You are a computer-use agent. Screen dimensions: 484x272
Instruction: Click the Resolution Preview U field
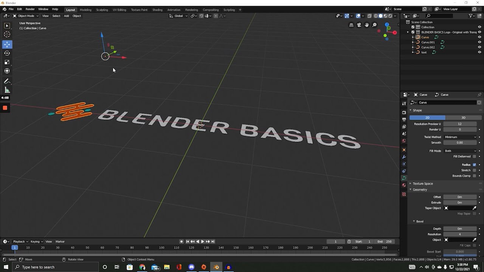460,124
